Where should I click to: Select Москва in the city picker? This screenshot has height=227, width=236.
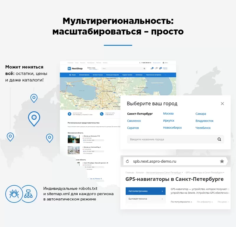[168, 113]
